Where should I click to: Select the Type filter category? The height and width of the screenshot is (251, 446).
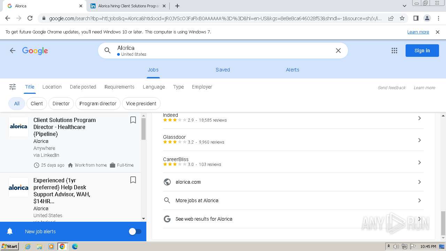point(178,87)
